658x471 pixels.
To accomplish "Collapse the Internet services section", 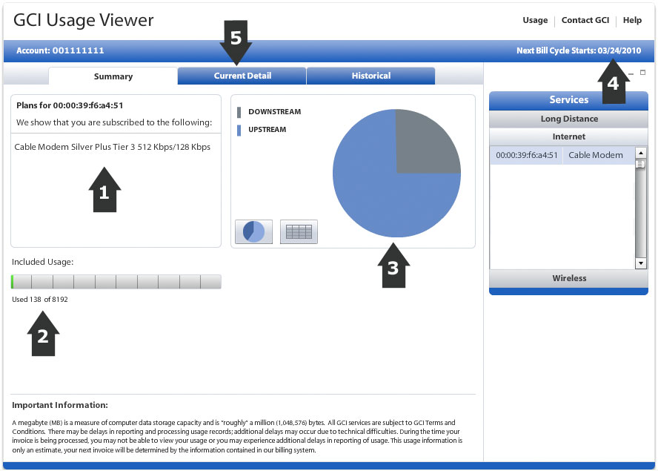I will click(x=568, y=136).
